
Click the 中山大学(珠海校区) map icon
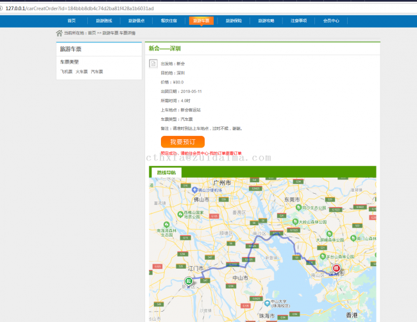click(266, 301)
